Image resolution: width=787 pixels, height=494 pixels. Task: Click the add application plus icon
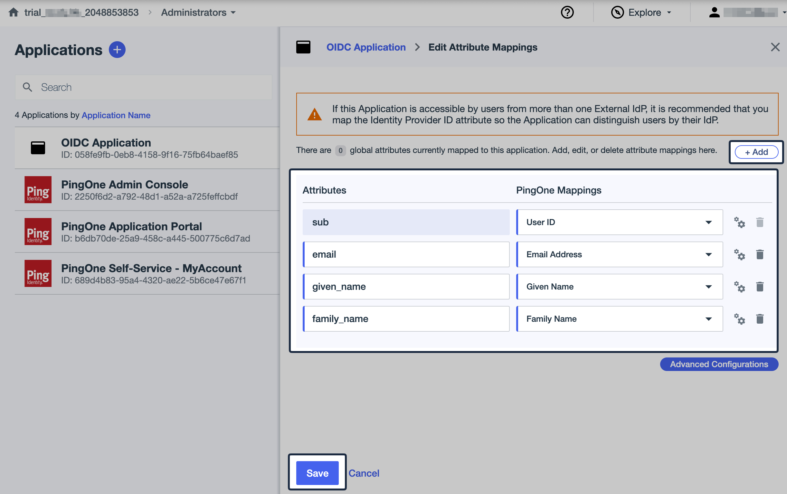click(117, 49)
